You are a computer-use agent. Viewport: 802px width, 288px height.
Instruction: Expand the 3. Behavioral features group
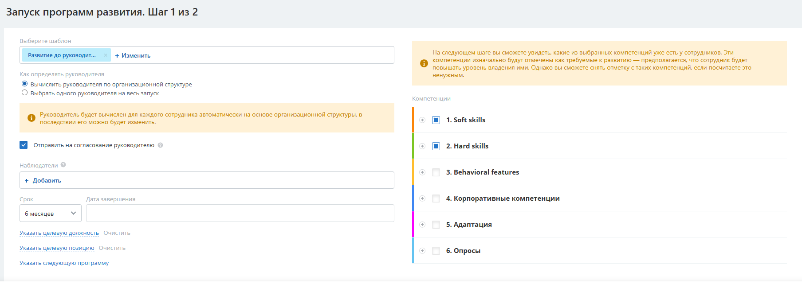click(x=422, y=172)
